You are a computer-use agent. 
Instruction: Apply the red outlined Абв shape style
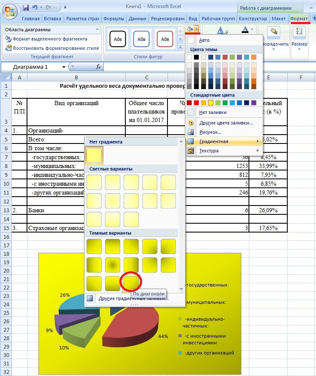[165, 39]
